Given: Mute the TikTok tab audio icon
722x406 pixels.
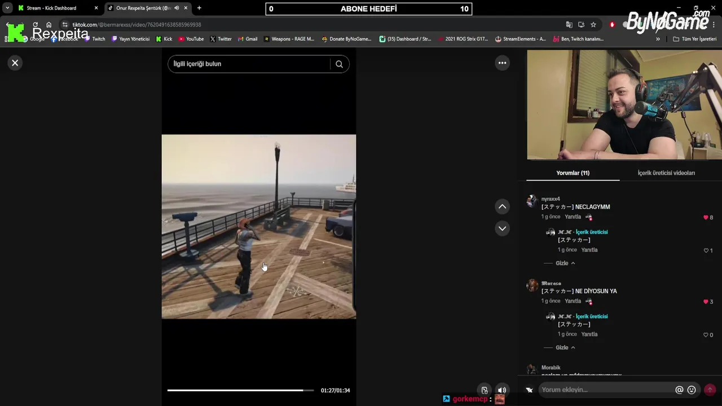Looking at the screenshot, I should 177,8.
